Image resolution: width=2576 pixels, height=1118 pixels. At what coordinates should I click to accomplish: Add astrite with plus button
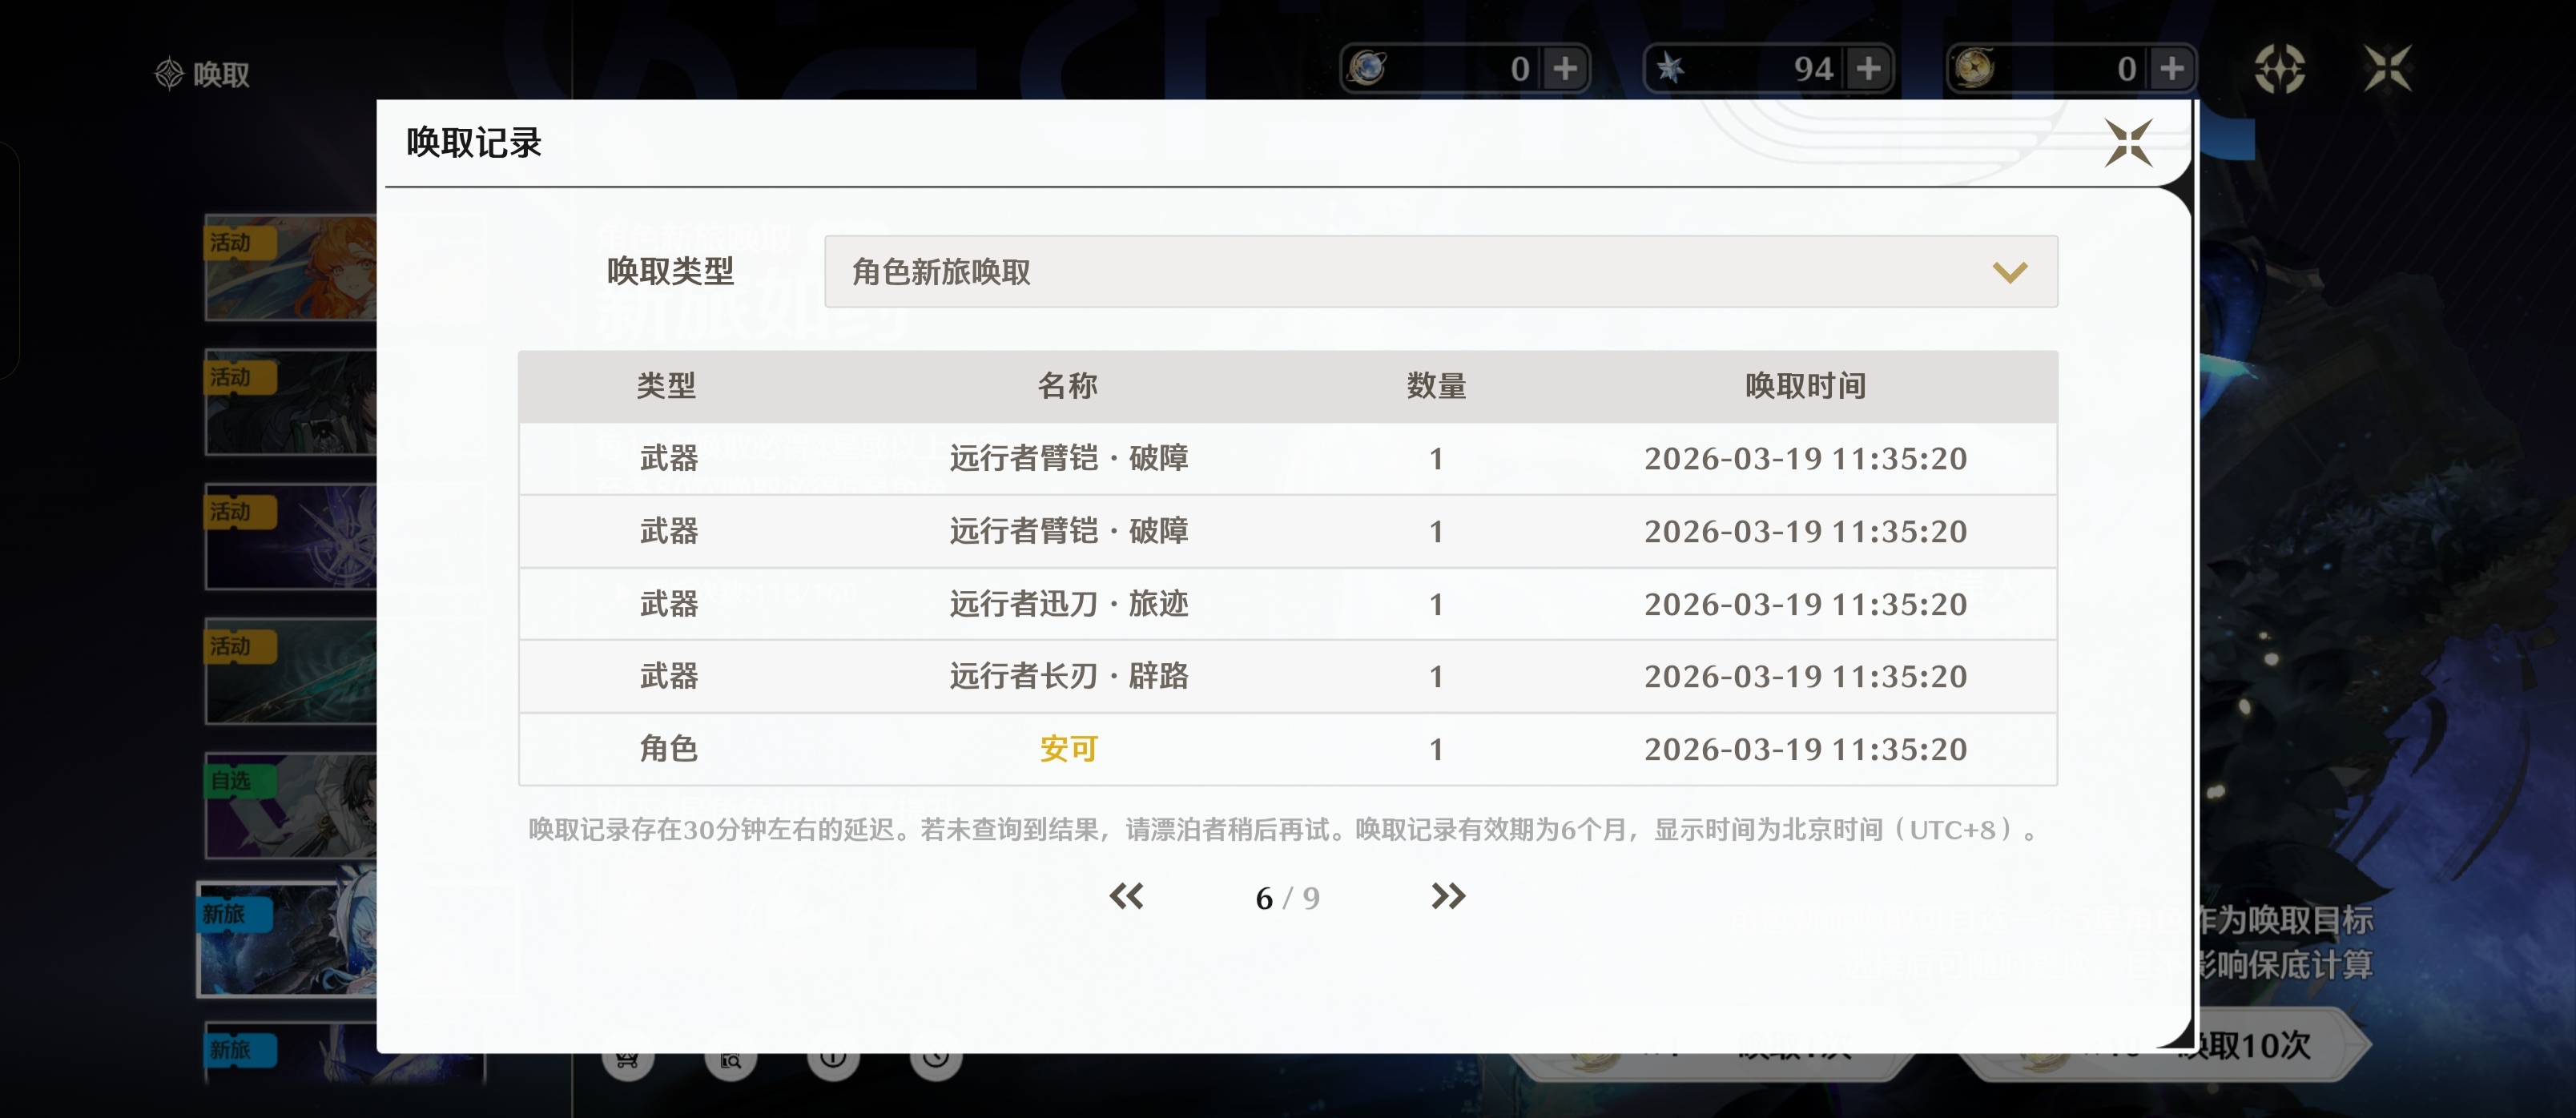point(1868,69)
